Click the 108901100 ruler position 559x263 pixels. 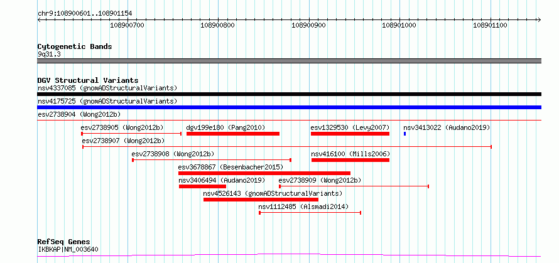pos(491,25)
